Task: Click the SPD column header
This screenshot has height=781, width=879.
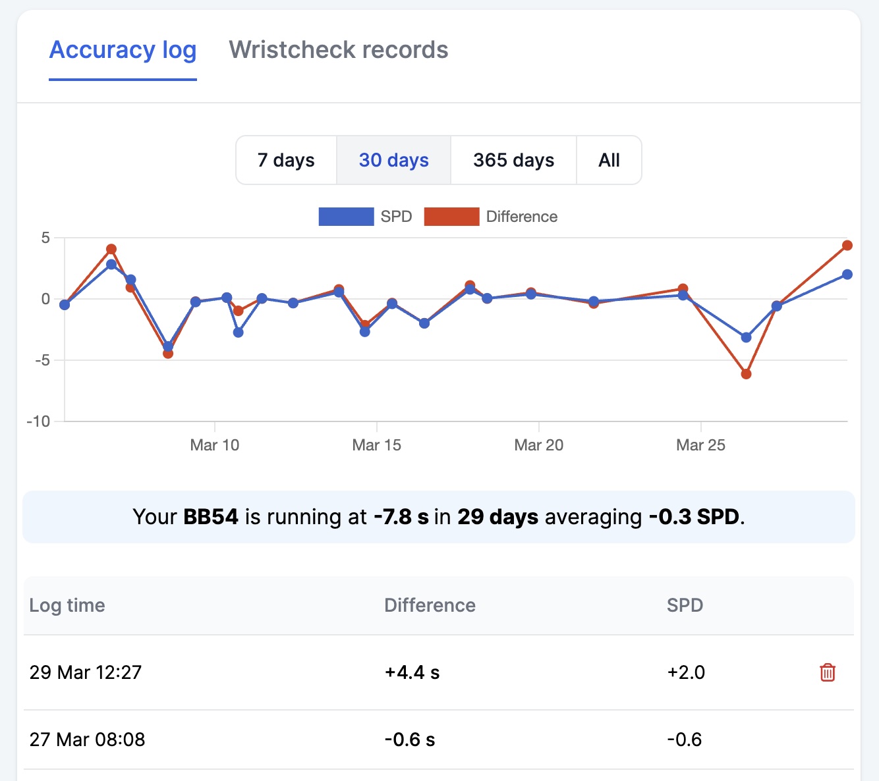Action: point(685,606)
